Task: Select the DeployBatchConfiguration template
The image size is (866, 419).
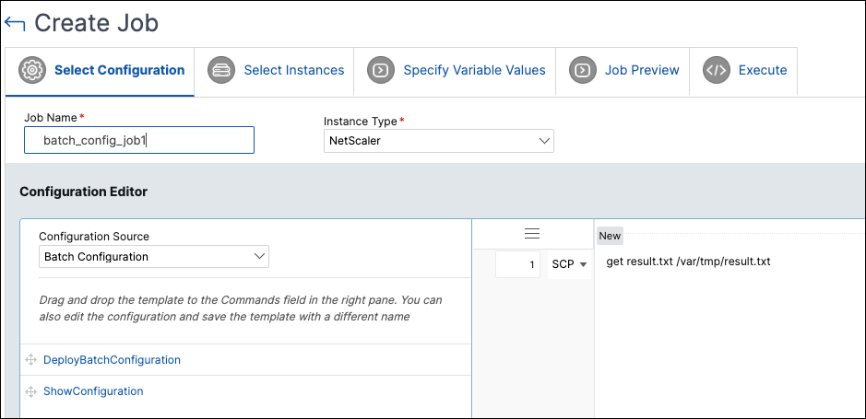Action: click(x=112, y=360)
